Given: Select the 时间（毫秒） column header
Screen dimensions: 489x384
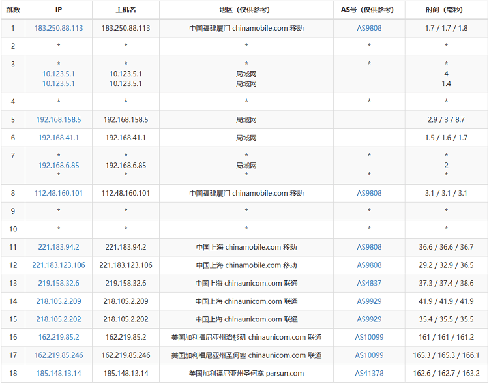Looking at the screenshot, I should pyautogui.click(x=446, y=10).
